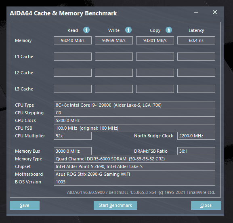Image resolution: width=233 pixels, height=223 pixels.
Task: Select the Memory Latency value 60.4 ns
Action: 196,40
